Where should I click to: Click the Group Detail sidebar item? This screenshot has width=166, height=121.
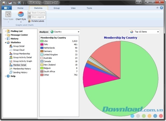click(x=19, y=46)
